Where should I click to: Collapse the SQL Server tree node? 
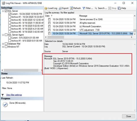pos(3,11)
